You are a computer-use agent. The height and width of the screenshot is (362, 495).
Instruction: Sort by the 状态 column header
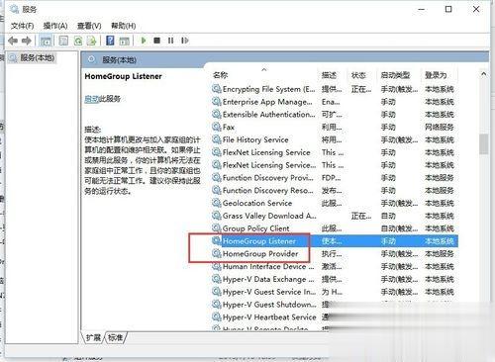[358, 75]
